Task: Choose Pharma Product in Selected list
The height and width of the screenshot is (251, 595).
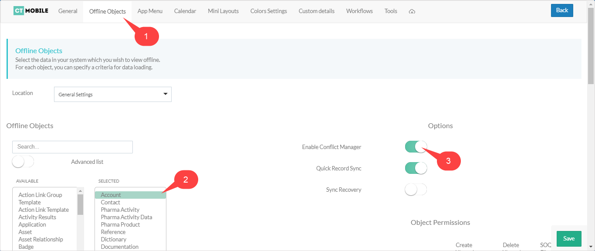Action: pos(120,224)
